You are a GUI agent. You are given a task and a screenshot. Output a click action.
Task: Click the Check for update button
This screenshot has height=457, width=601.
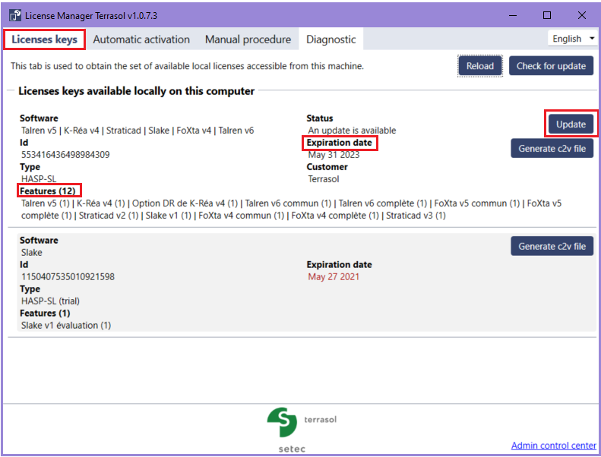point(551,66)
